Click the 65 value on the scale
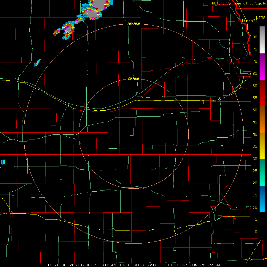 pyautogui.click(x=255, y=73)
